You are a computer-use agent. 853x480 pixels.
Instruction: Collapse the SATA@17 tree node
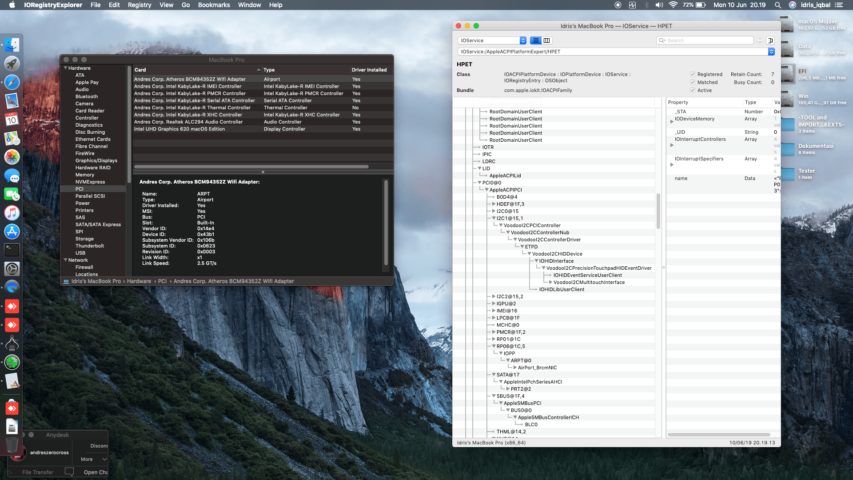[494, 375]
